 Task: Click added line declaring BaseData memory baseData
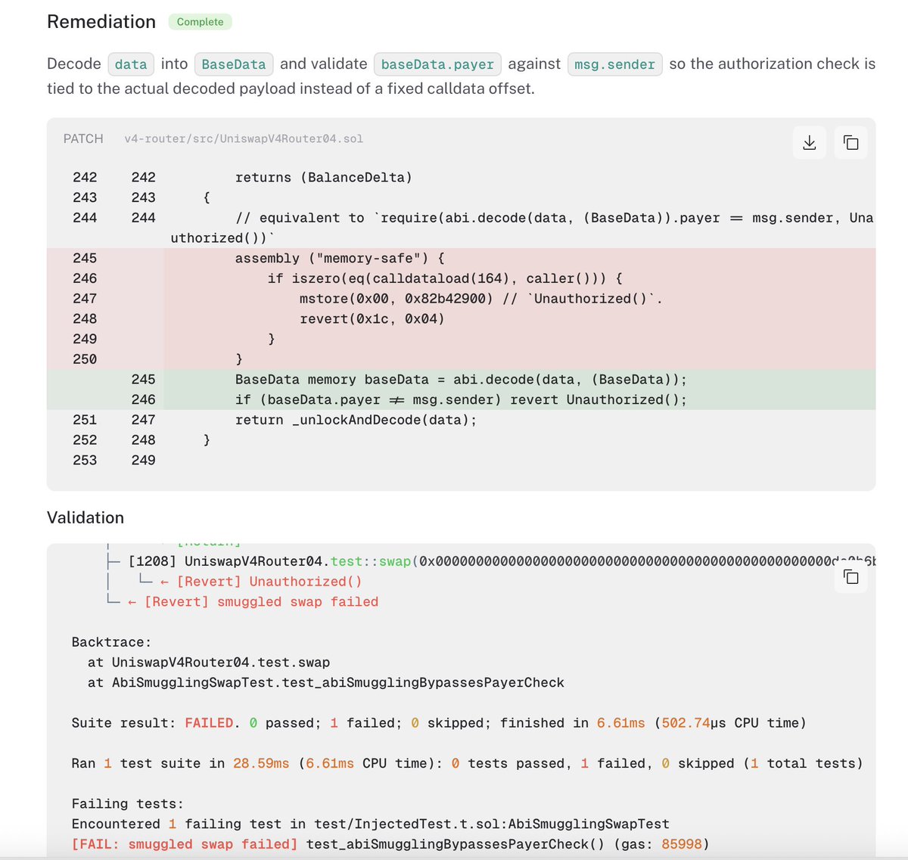[461, 380]
